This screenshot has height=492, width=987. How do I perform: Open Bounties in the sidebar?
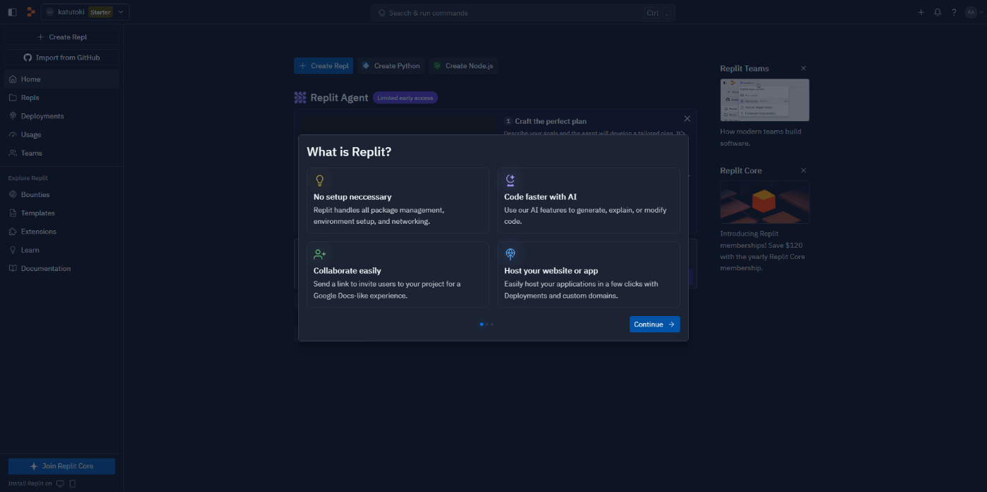62,194
